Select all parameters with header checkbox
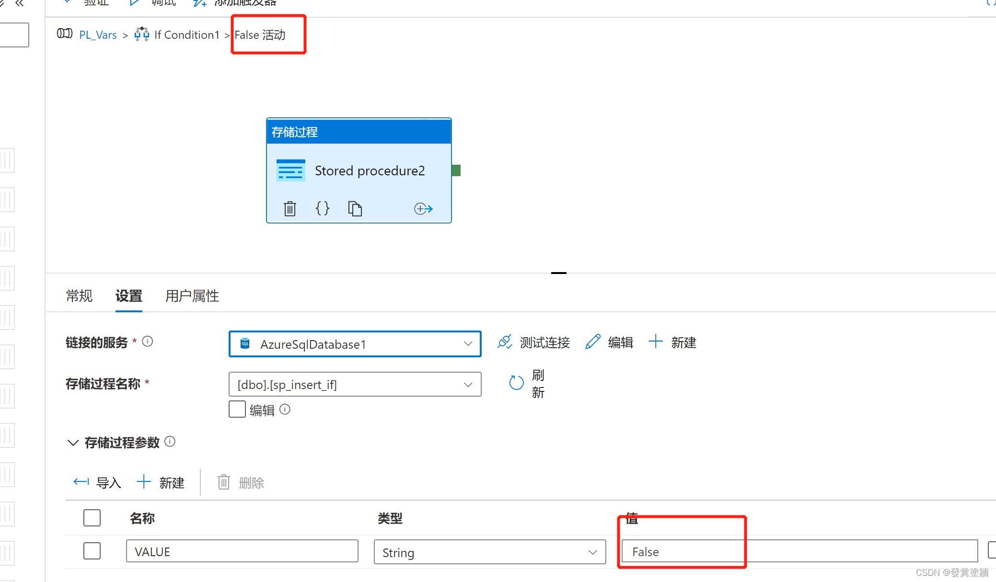 click(92, 518)
